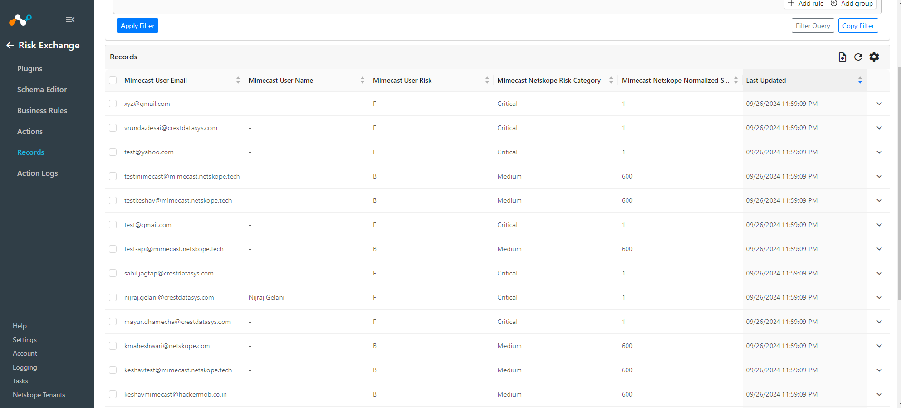Sort by Mimecast Netskope Risk Category column

(611, 80)
